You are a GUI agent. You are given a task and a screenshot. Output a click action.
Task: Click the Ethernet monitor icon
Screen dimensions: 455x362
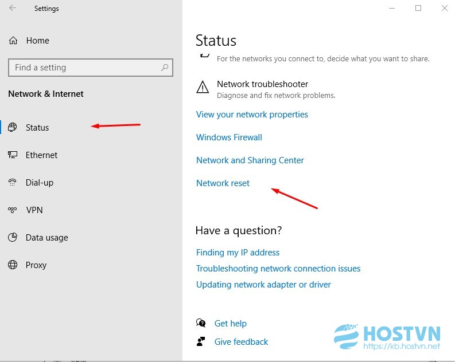pyautogui.click(x=13, y=155)
